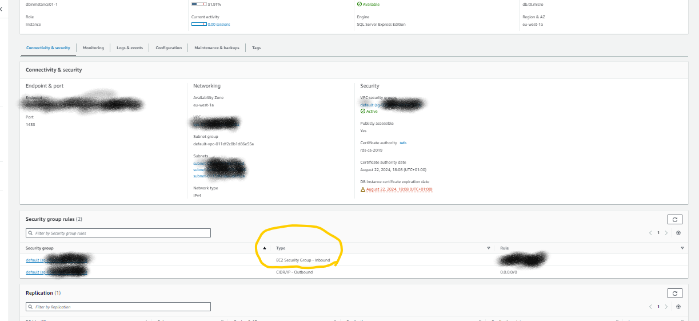Go to next page of Replication list
The image size is (699, 321).
tap(666, 307)
